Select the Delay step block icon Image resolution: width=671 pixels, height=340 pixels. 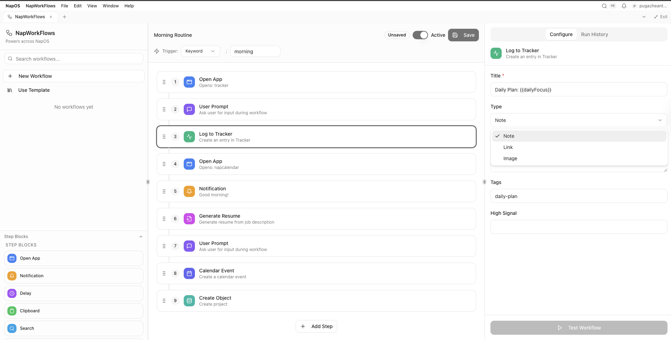click(x=12, y=293)
